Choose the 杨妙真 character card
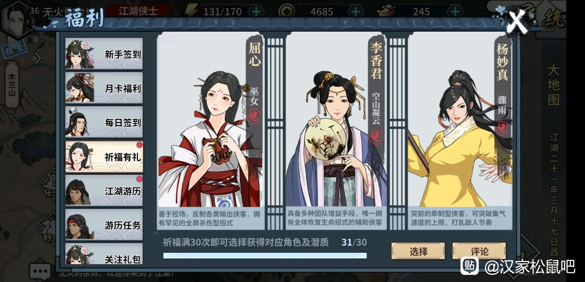Screen dimensions: 585x282 tap(460, 131)
